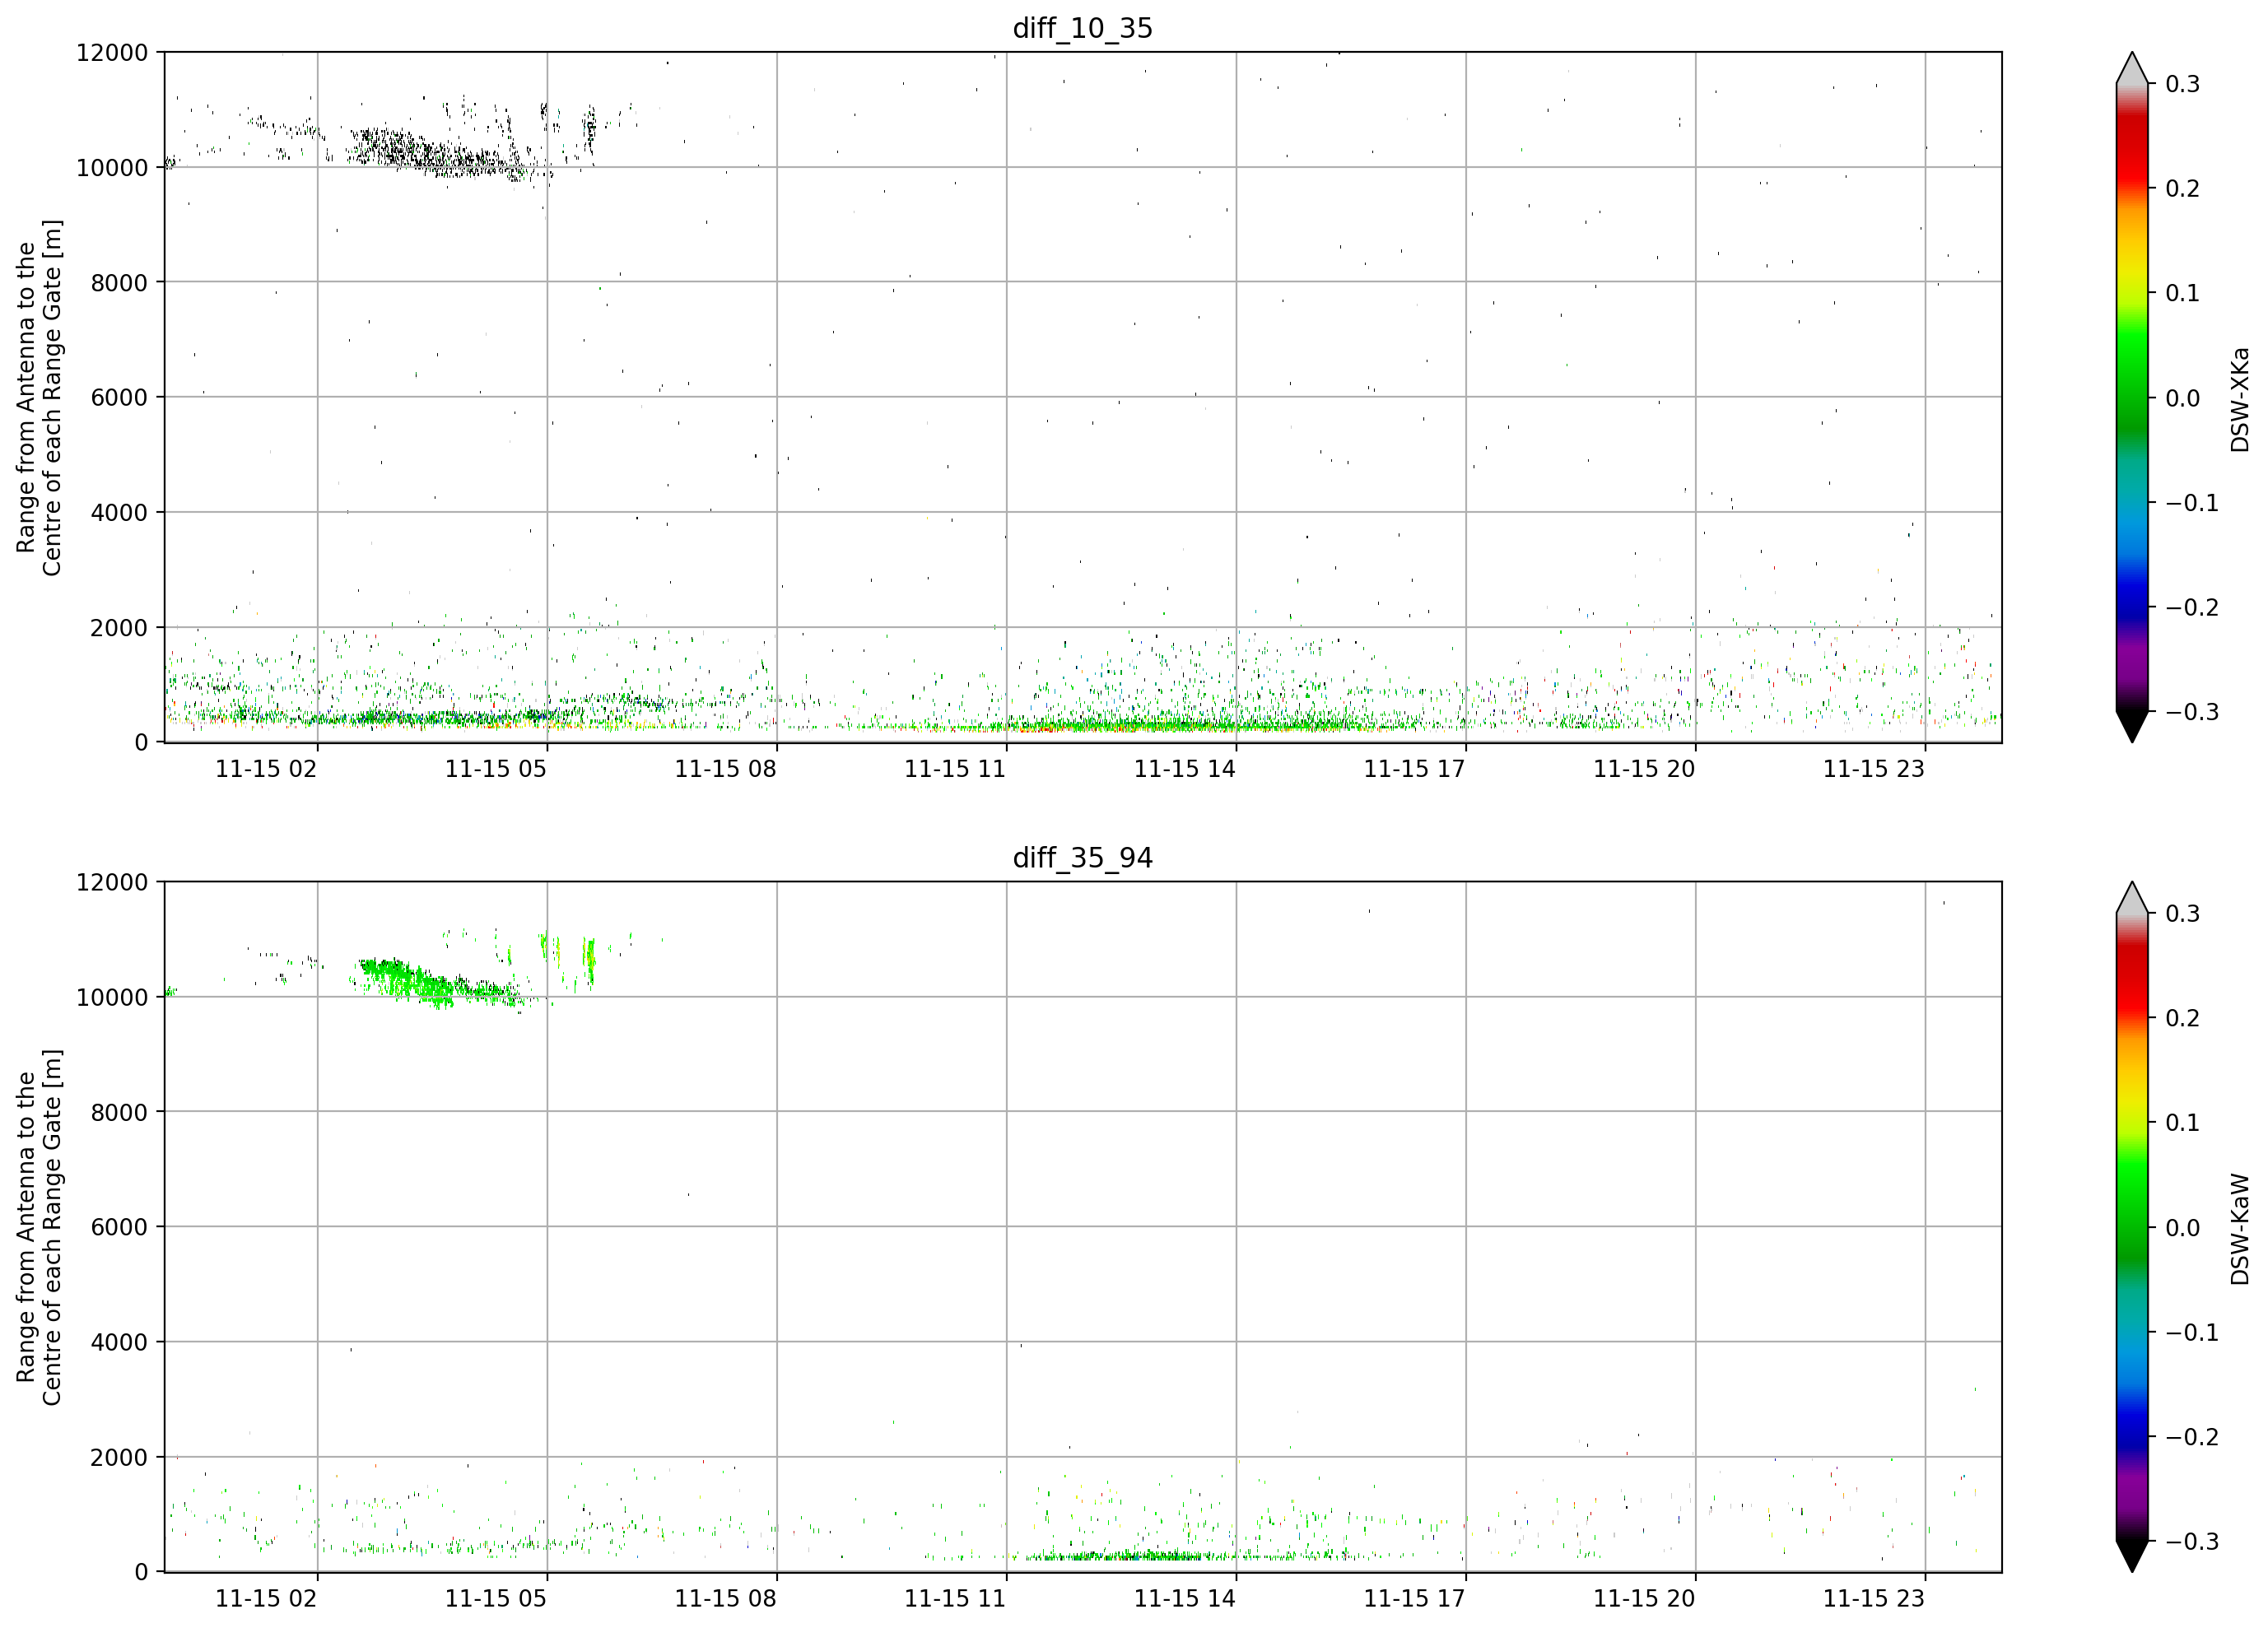Click the gray upper arrow of DSW-KaW colorbar
The image size is (2268, 1628).
tap(2132, 899)
